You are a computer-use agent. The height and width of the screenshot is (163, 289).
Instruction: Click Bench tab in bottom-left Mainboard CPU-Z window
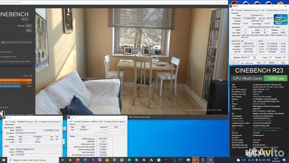click(51, 122)
